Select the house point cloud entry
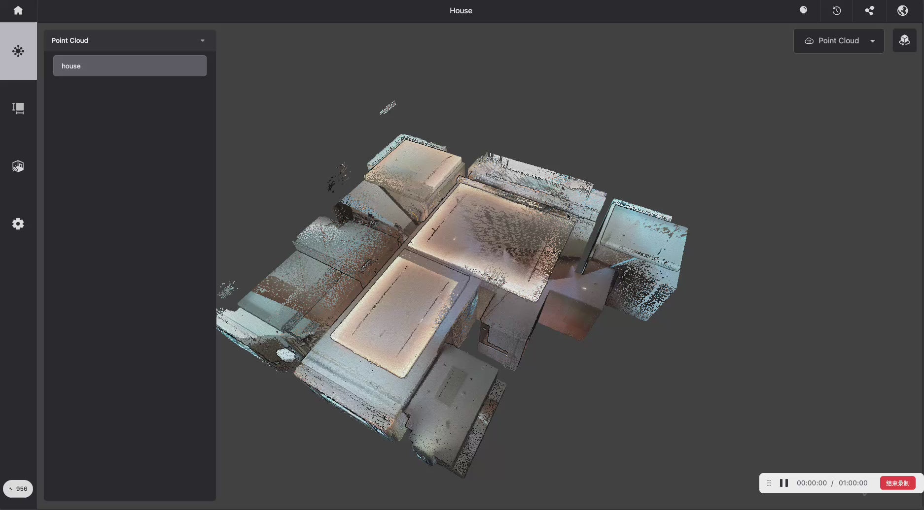Viewport: 924px width, 510px height. tap(130, 66)
